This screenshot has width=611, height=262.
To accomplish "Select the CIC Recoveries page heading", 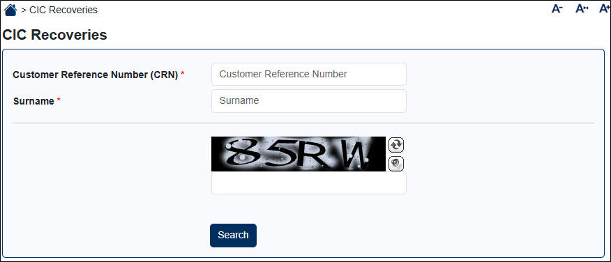I will (x=54, y=35).
